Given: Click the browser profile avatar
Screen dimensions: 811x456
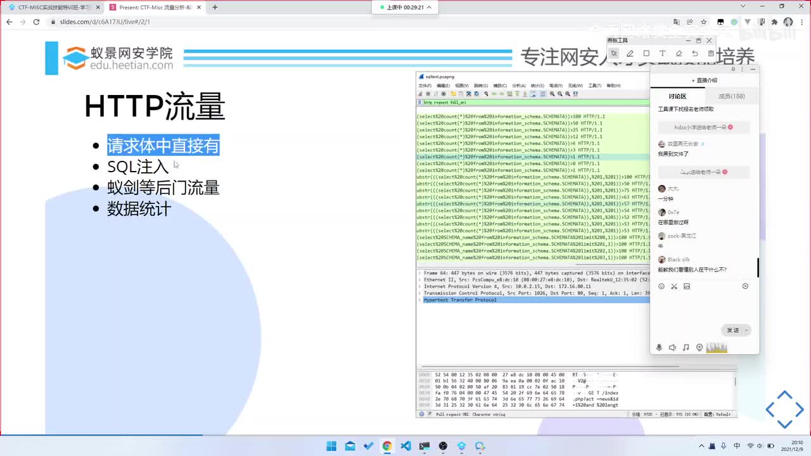Looking at the screenshot, I should click(788, 22).
